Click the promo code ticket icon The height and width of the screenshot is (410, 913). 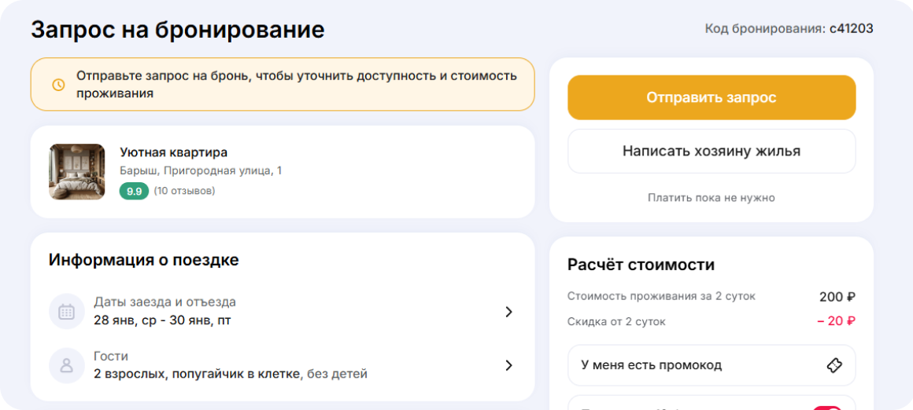[x=834, y=365]
